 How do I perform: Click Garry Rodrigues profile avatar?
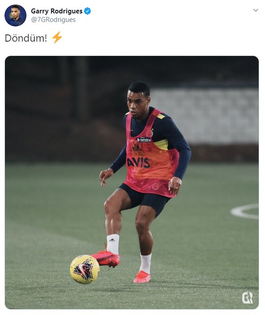point(16,16)
